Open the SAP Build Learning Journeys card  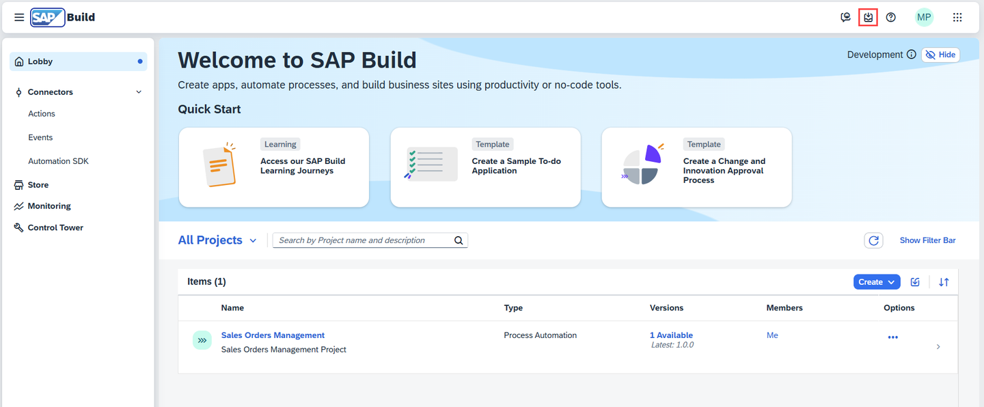click(x=274, y=167)
